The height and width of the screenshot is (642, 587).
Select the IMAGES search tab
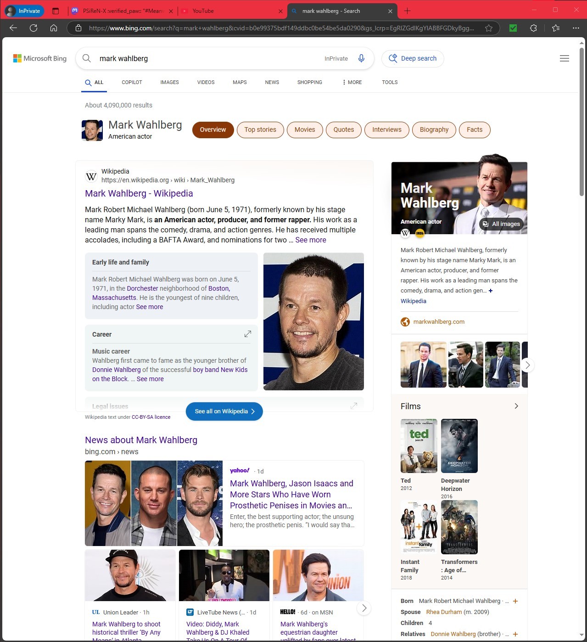[169, 82]
